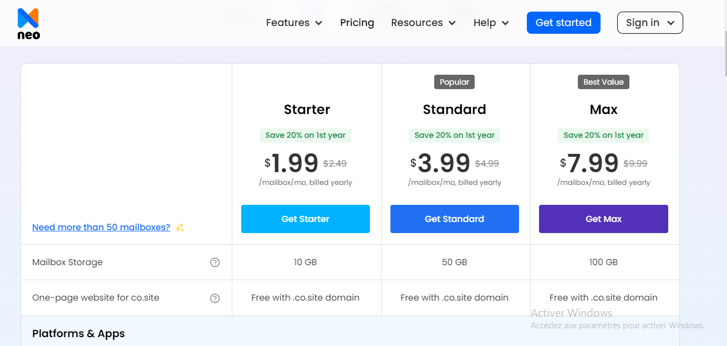Expand the Help menu
Viewport: 727px width, 346px height.
tap(491, 23)
